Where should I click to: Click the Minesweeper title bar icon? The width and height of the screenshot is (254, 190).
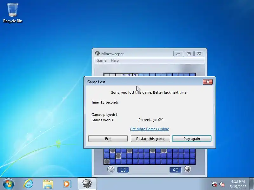pos(97,54)
